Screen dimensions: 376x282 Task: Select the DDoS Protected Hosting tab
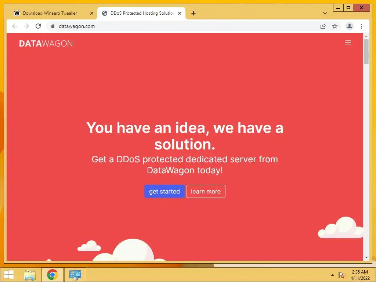(142, 13)
